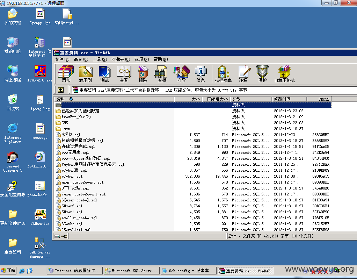Screen dimensions: 357x279
Task: Select the 更新文件0718 desktop folder
Action: [x=13, y=217]
